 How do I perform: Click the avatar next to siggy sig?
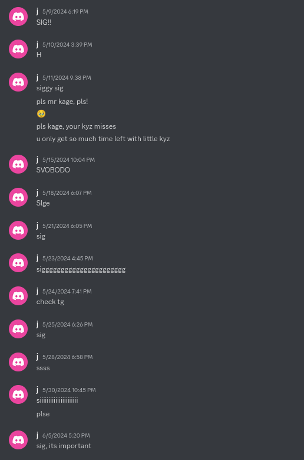pos(18,82)
